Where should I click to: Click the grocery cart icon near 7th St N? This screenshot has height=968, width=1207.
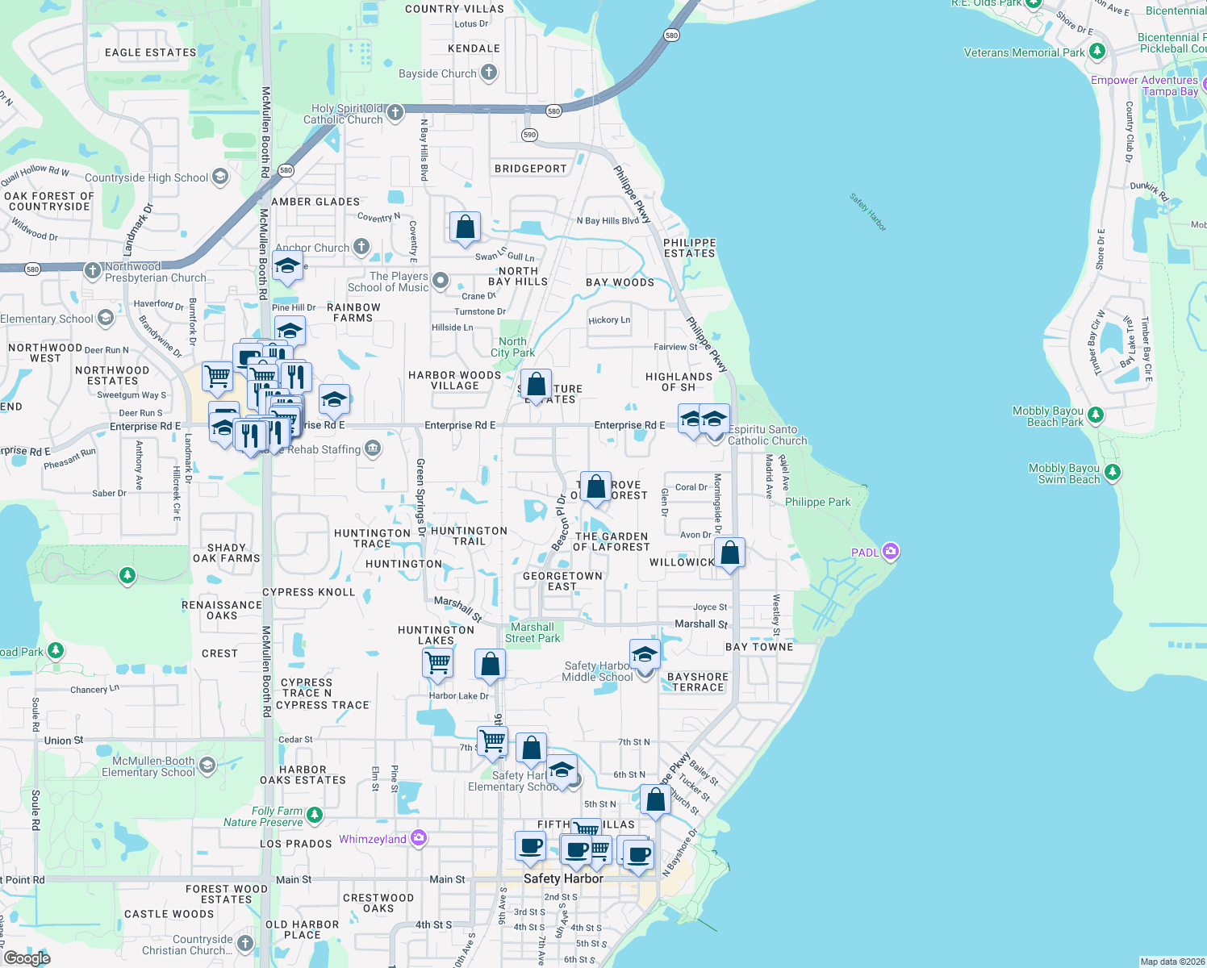(492, 741)
